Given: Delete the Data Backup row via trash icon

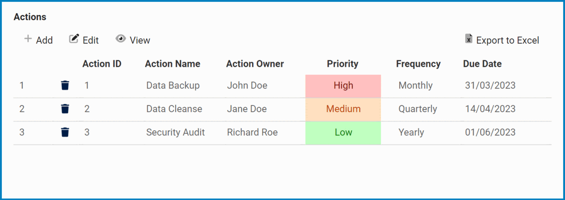Looking at the screenshot, I should 65,85.
